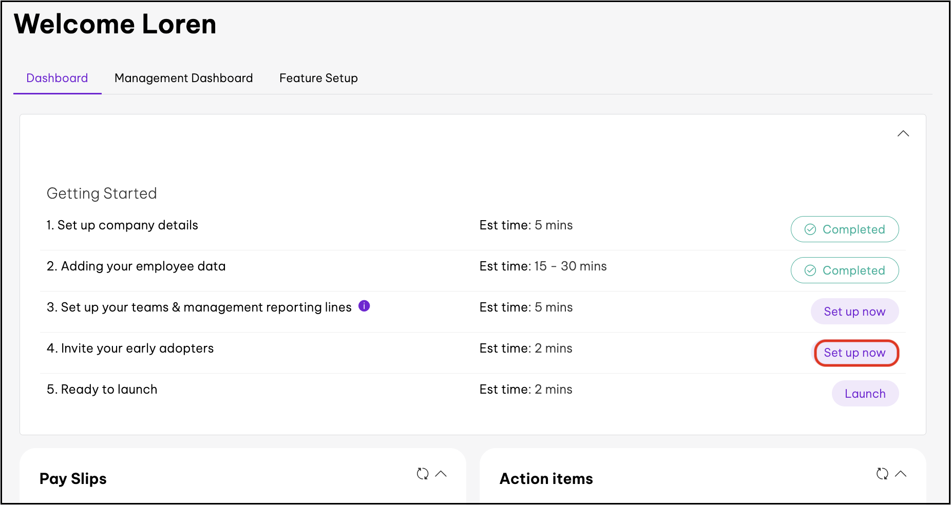Open the Management Dashboard tab
Screen dimensions: 951x505
(x=183, y=78)
